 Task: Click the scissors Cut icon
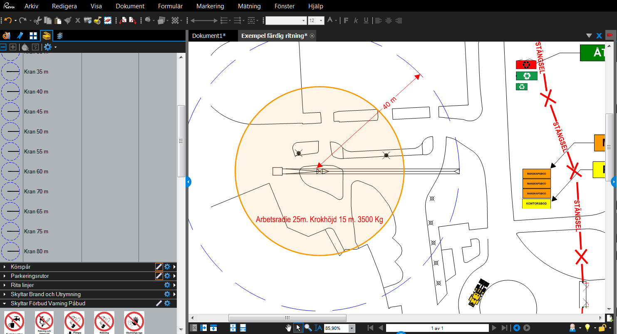(37, 20)
